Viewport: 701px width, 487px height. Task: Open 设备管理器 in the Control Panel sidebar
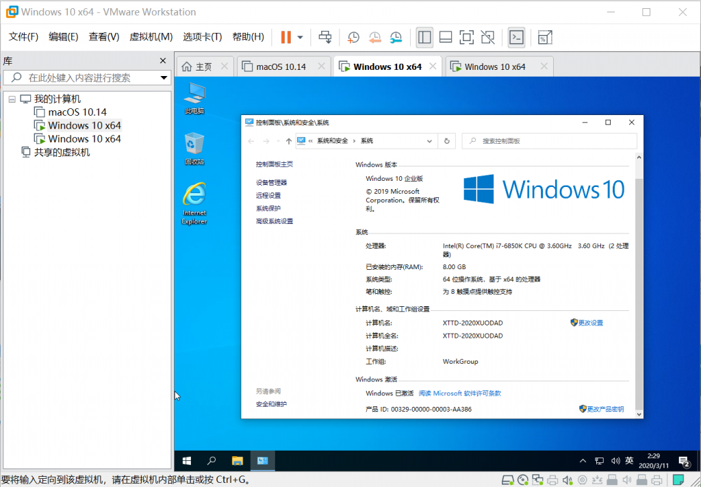pos(272,182)
